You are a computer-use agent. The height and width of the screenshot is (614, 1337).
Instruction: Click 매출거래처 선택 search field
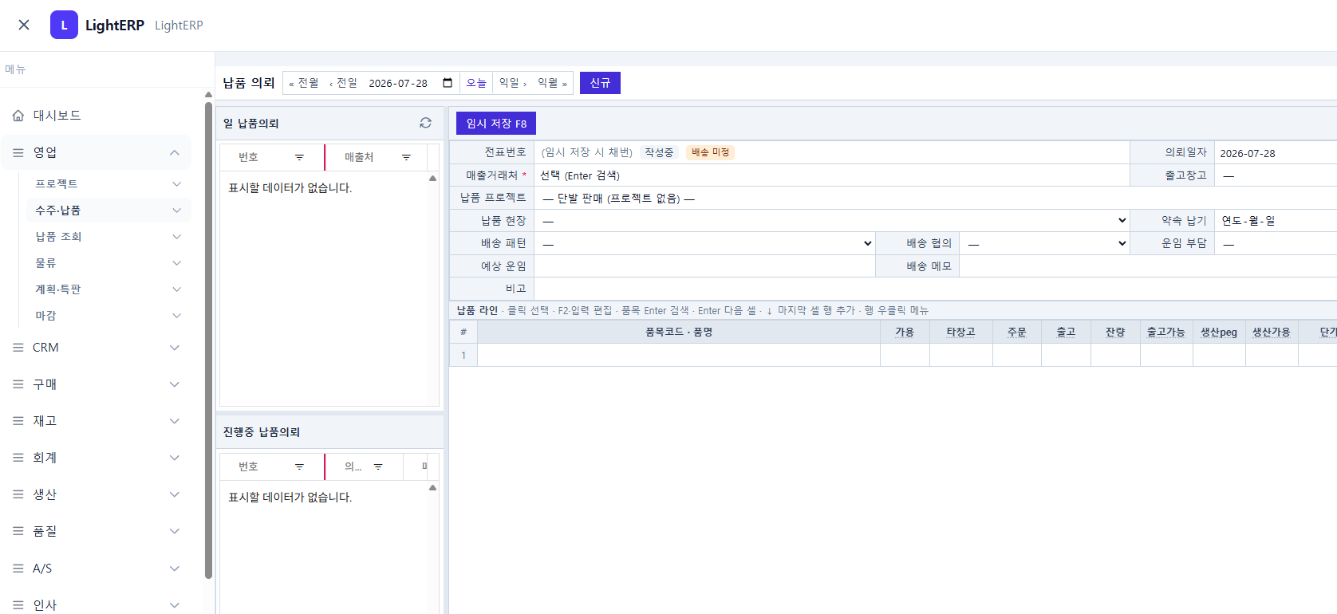(x=832, y=175)
